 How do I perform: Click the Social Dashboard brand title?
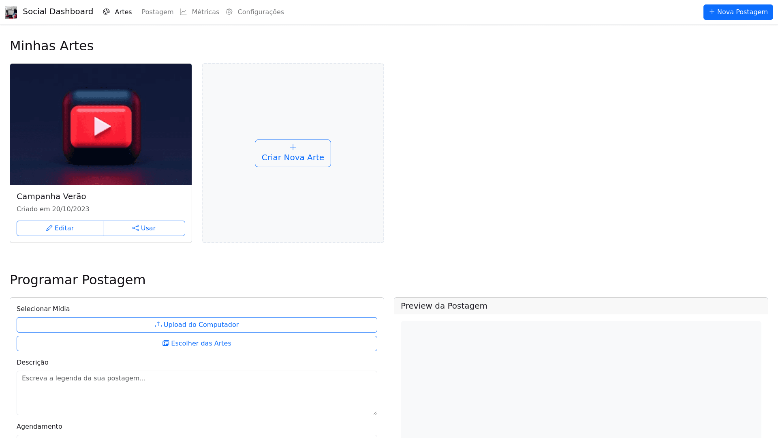58,12
